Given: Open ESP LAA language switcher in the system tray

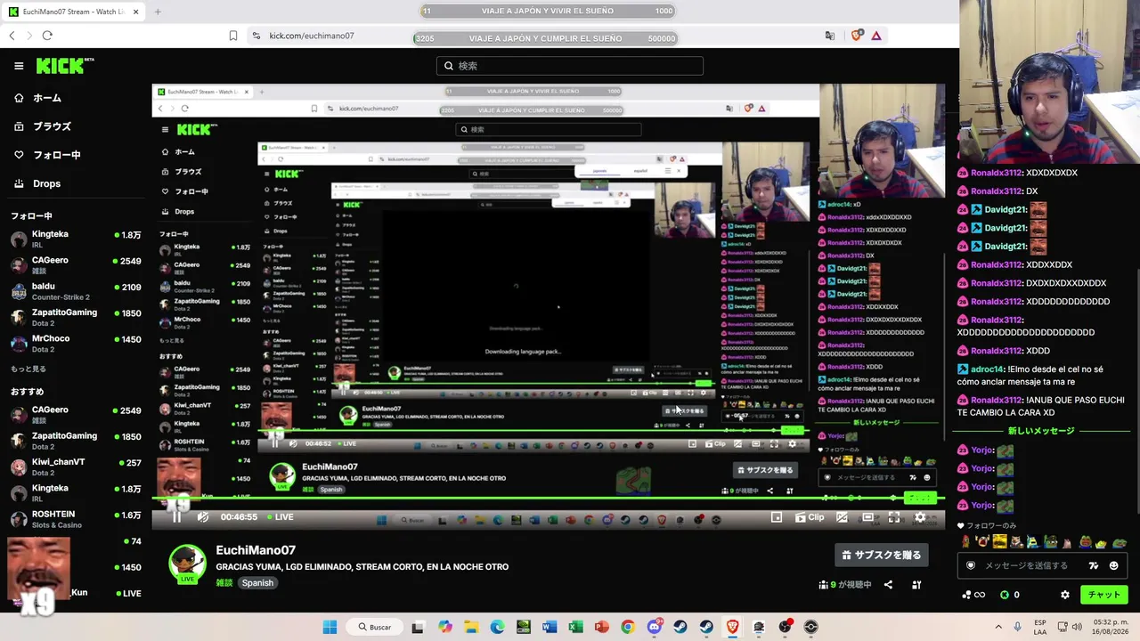Looking at the screenshot, I should [x=1040, y=627].
